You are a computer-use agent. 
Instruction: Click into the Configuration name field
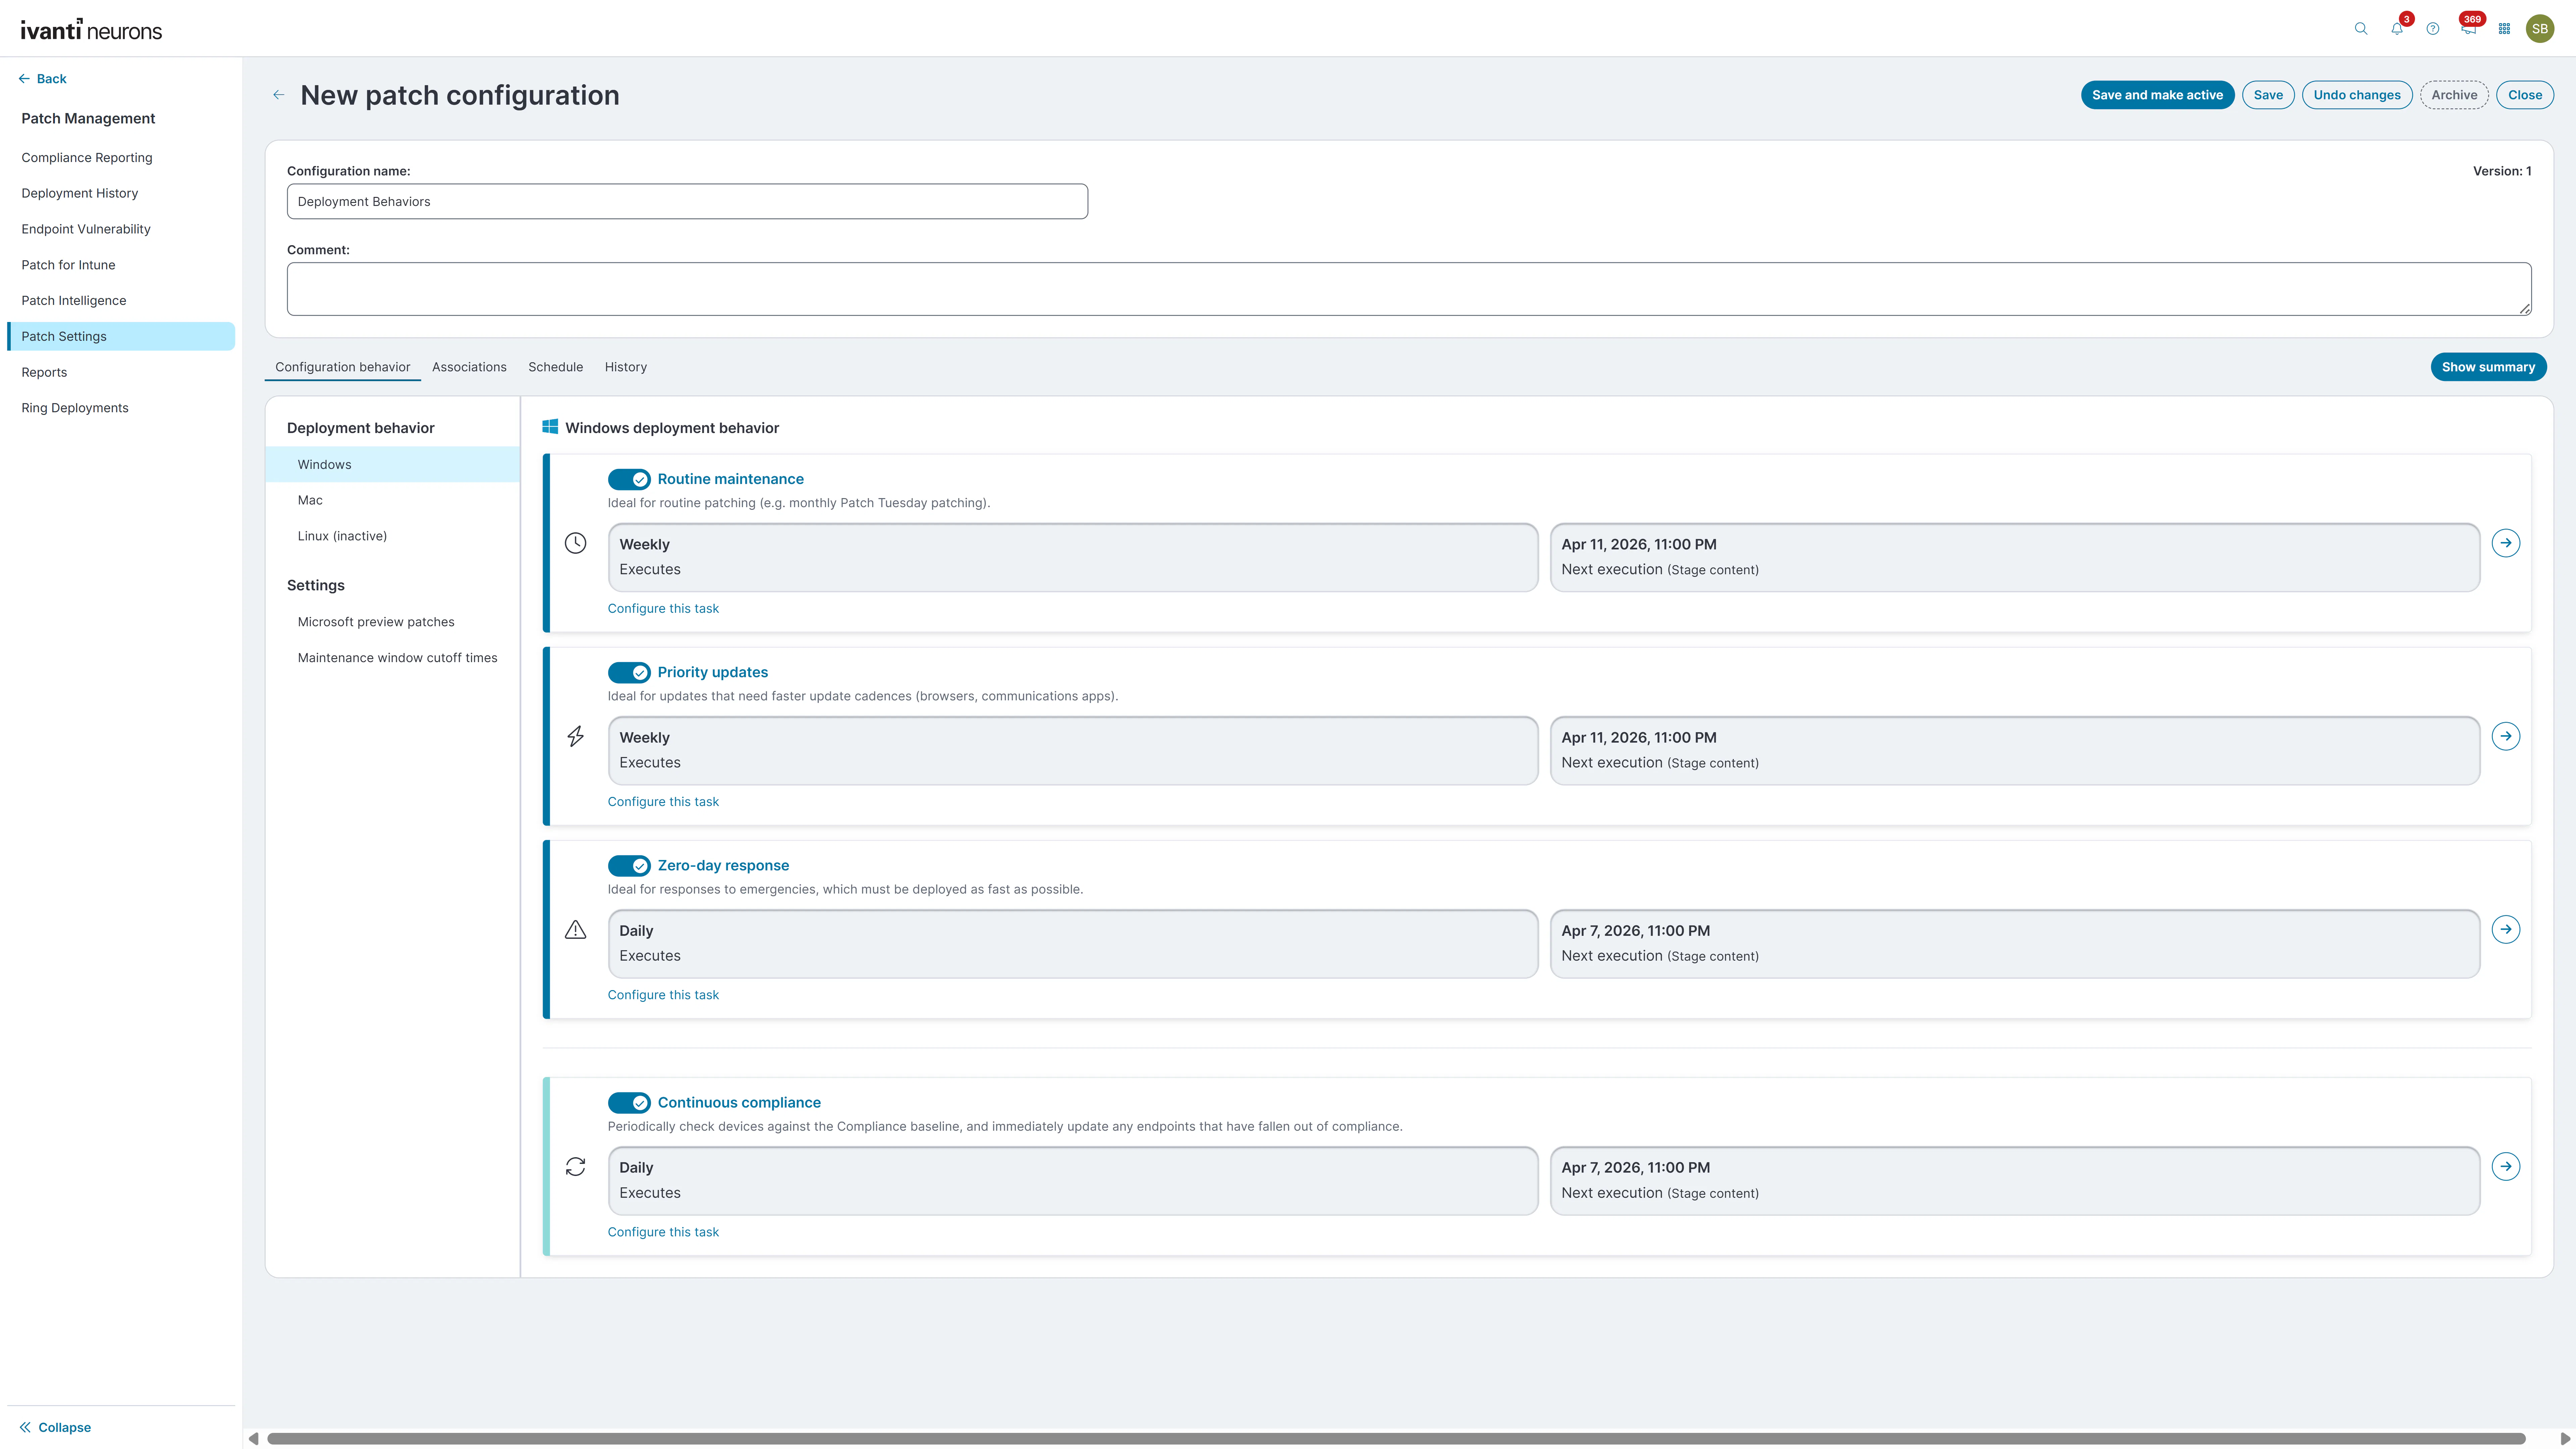coord(687,201)
